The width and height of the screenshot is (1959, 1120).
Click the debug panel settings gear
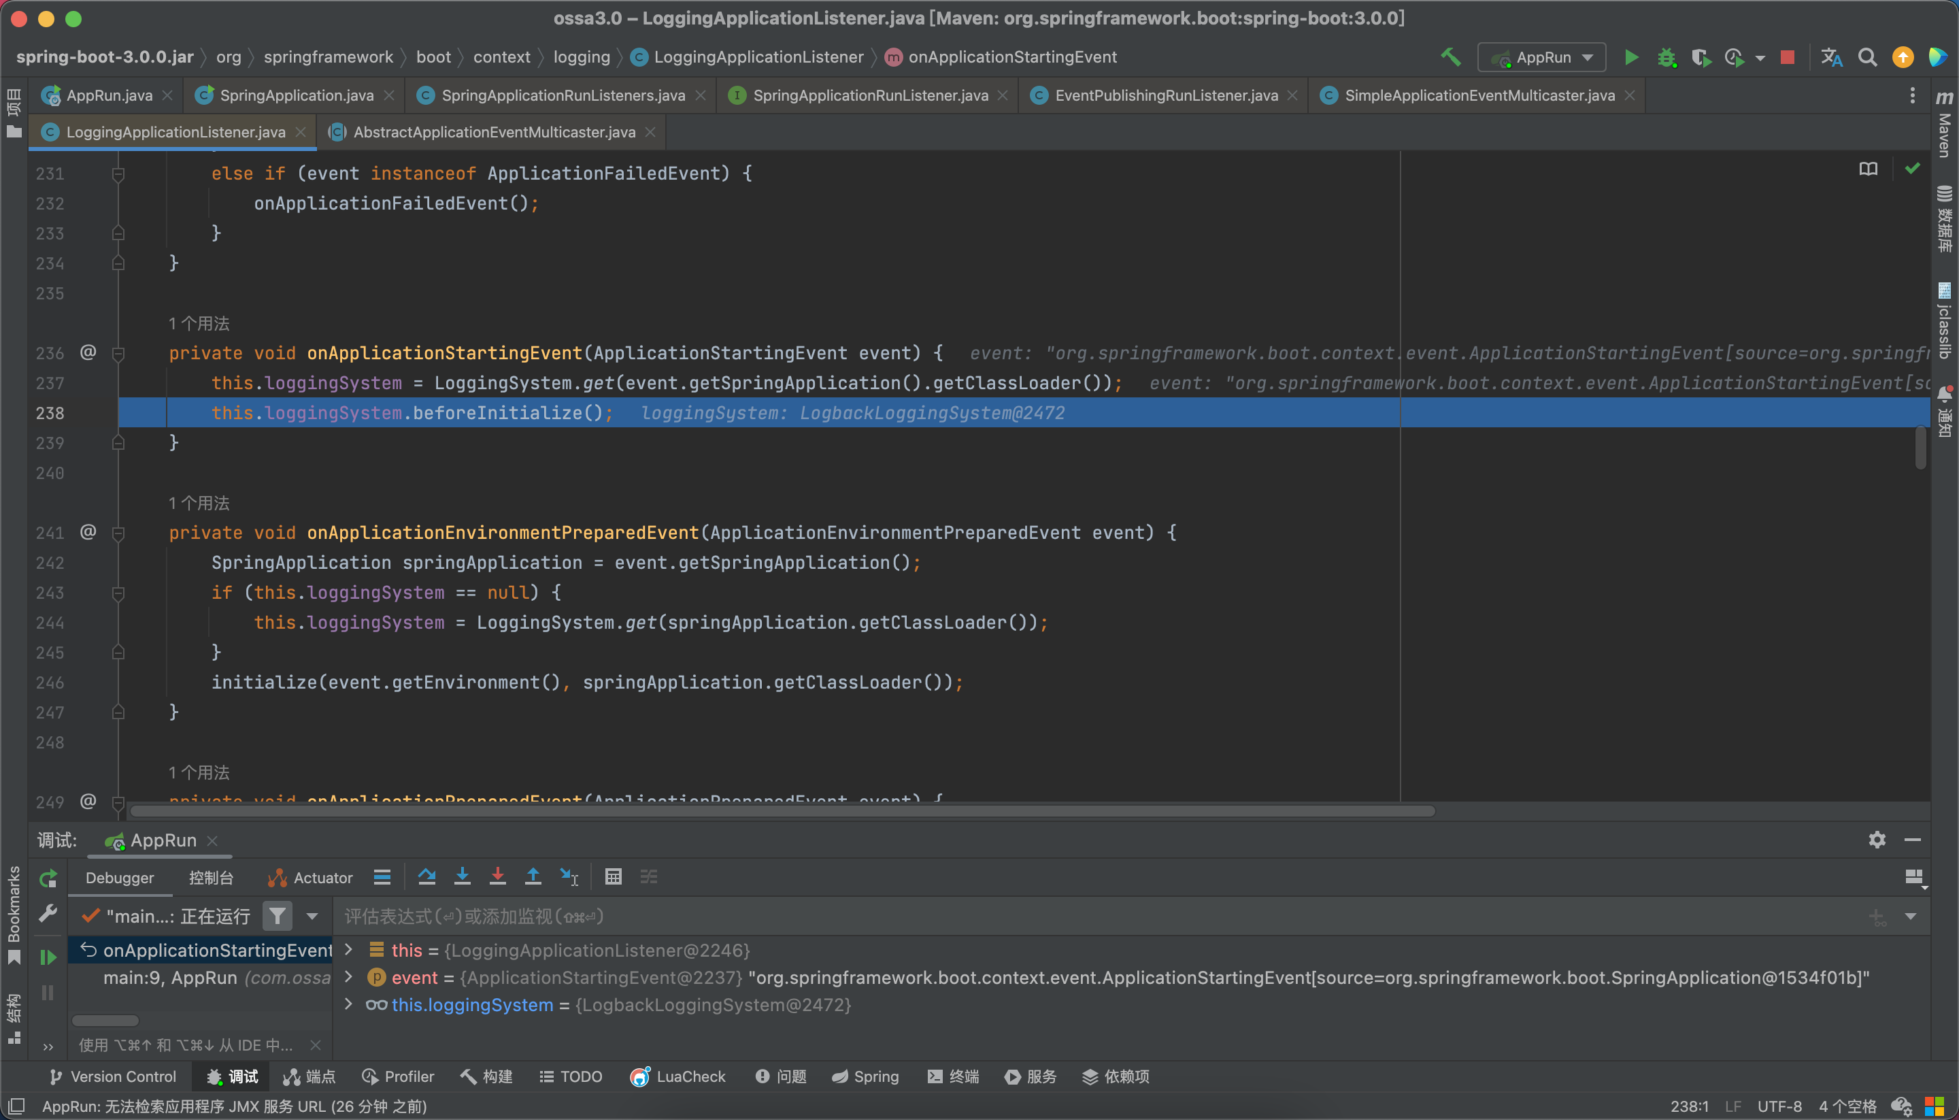[x=1877, y=840]
